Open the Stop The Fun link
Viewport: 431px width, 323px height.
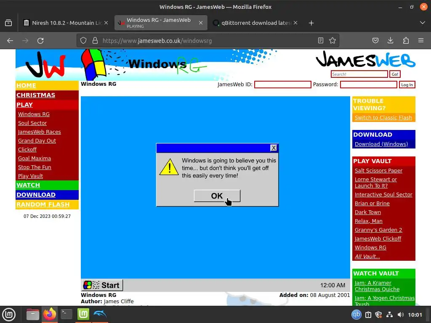click(35, 167)
